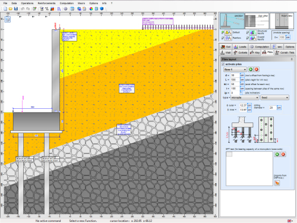Click the canvas corner view icon
The height and width of the screenshot is (223, 297).
point(8,19)
